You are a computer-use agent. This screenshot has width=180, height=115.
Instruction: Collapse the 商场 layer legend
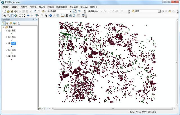point(6,37)
